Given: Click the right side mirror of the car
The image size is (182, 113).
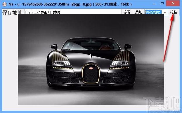Looking at the screenshot, I should point(128,47).
